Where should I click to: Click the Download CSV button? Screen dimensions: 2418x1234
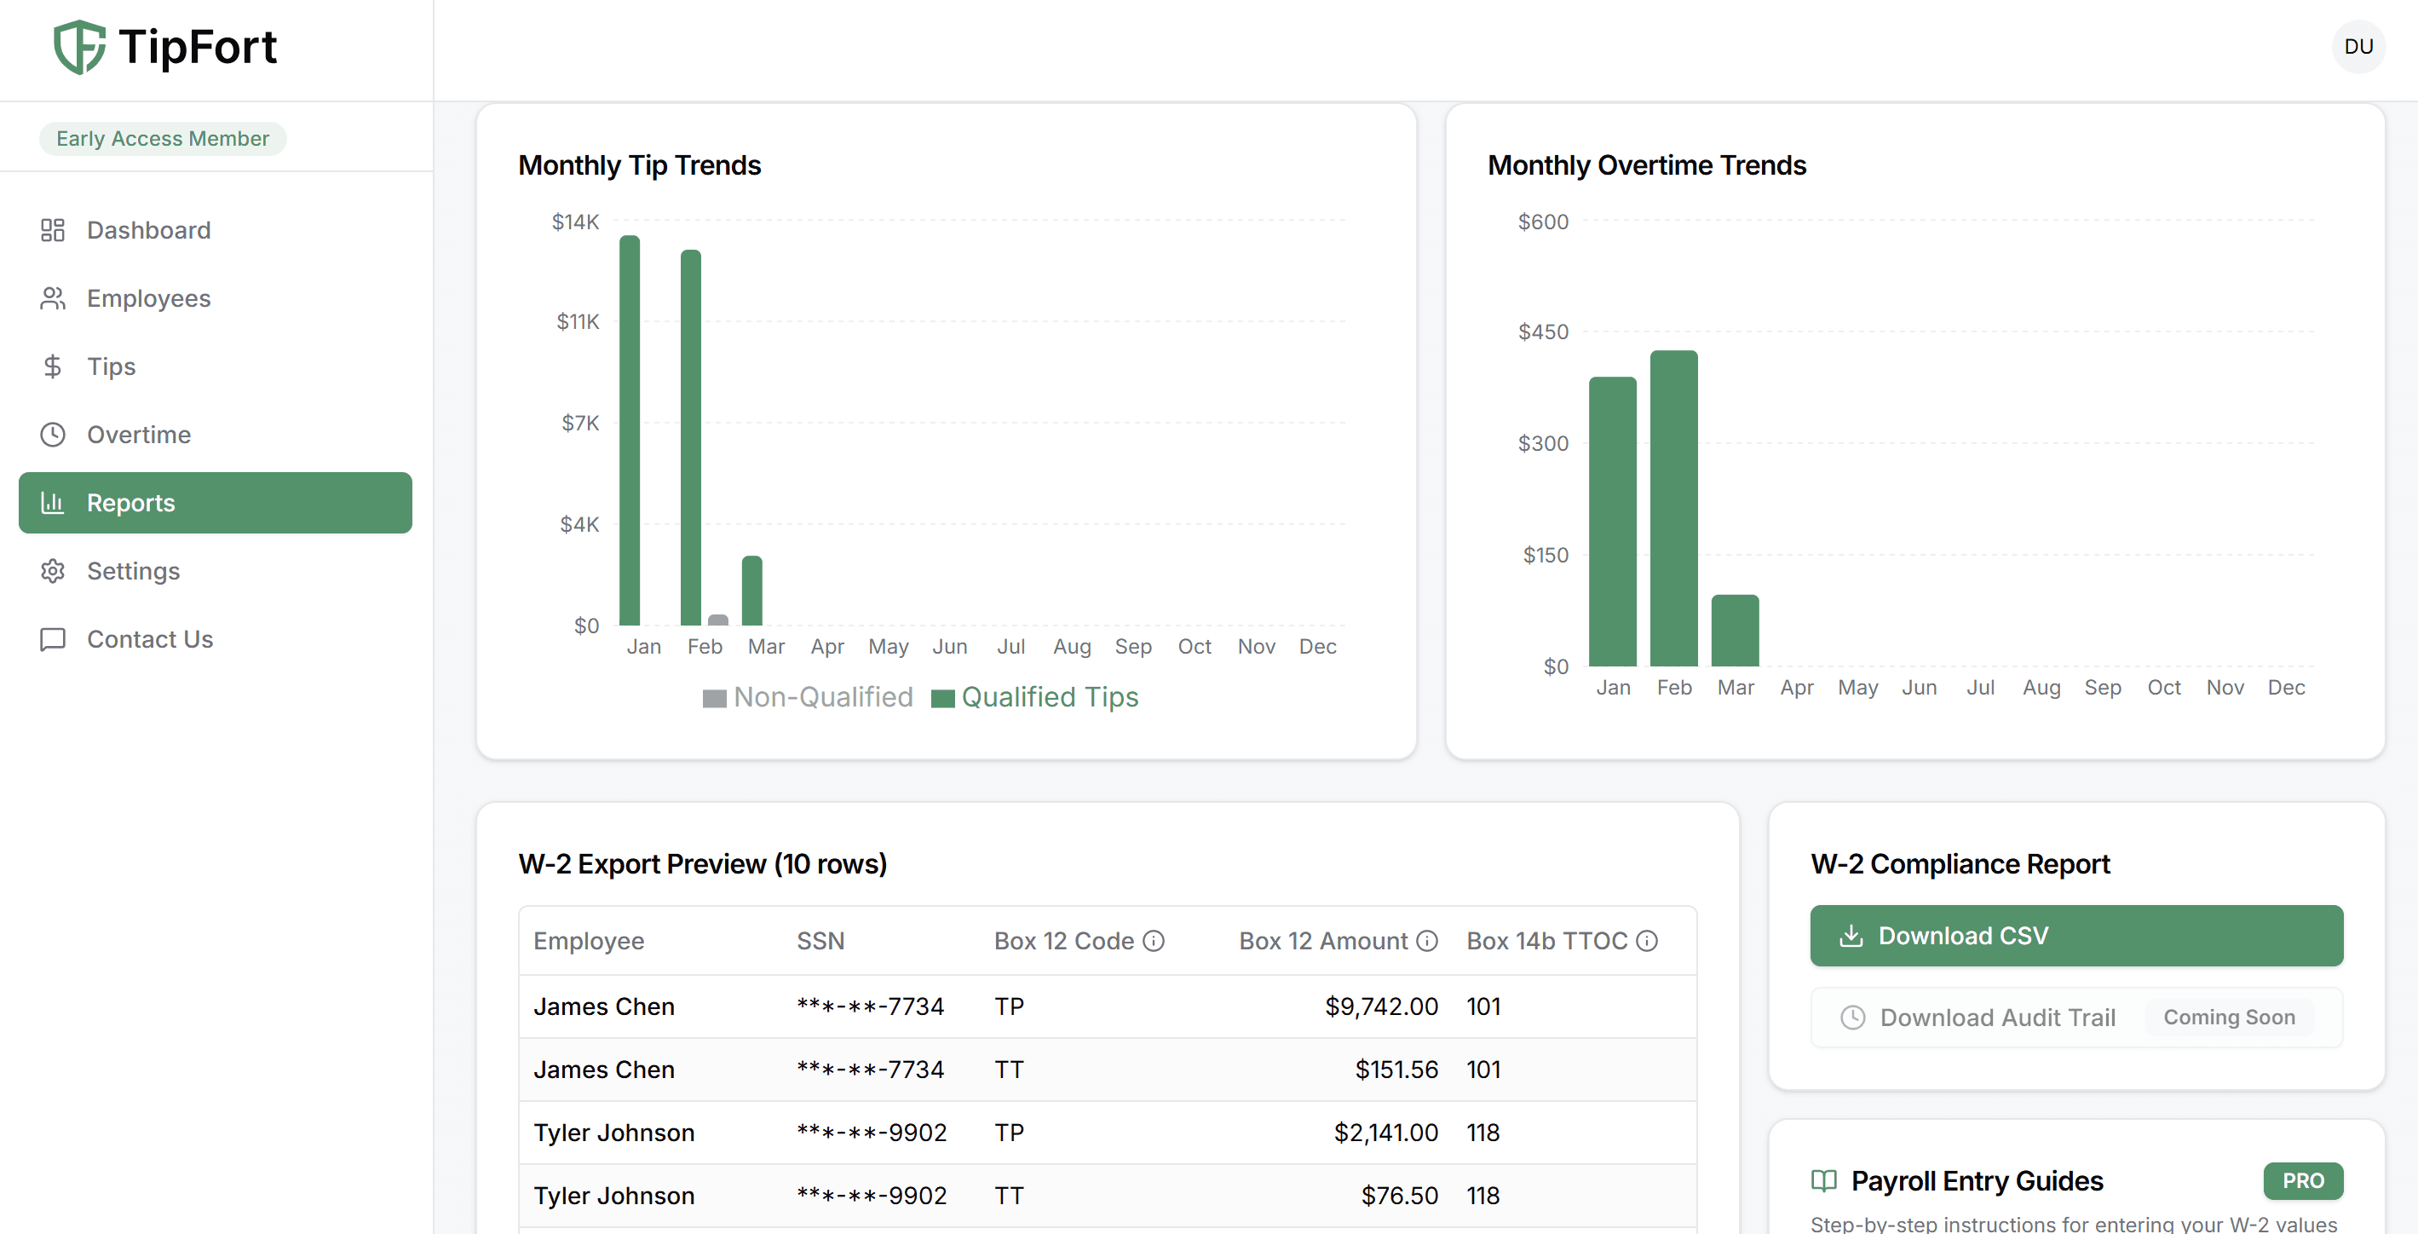click(2075, 936)
